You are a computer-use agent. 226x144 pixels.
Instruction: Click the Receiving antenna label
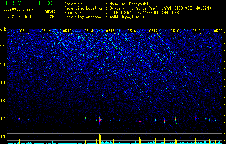pyautogui.click(x=83, y=17)
